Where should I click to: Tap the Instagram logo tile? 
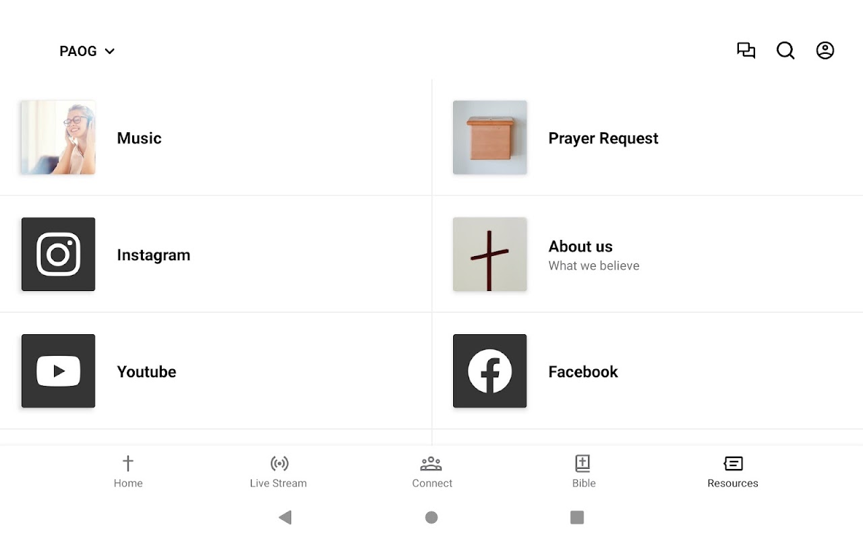point(58,254)
